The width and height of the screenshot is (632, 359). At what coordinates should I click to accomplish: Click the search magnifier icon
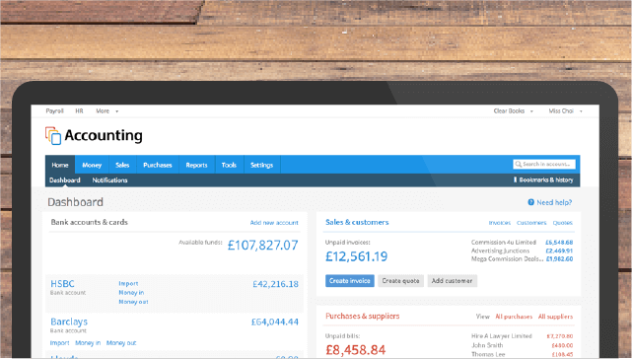click(x=518, y=164)
